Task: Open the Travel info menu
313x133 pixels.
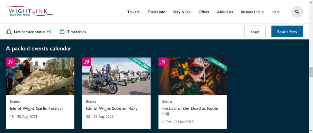Action: 156,12
